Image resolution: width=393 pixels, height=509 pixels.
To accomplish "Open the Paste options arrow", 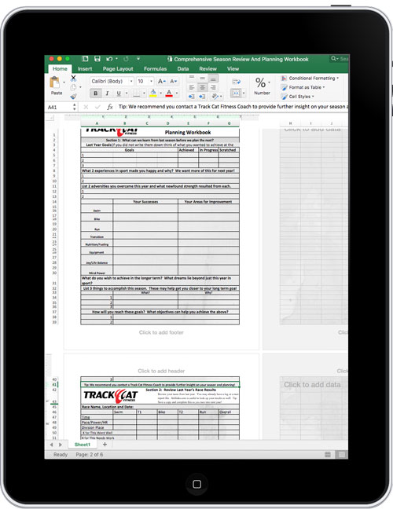I will [64, 82].
